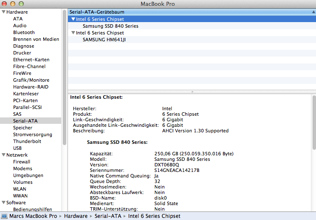Open Kartenleser in the sidebar

tap(26, 94)
